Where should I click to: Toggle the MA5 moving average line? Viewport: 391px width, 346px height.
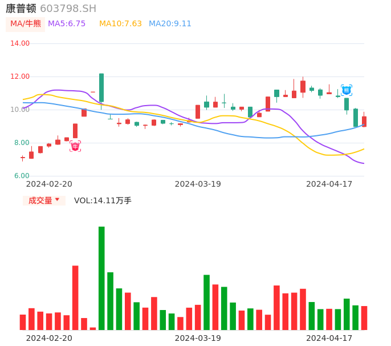click(67, 23)
